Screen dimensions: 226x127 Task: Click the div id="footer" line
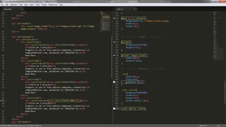pos(22,122)
